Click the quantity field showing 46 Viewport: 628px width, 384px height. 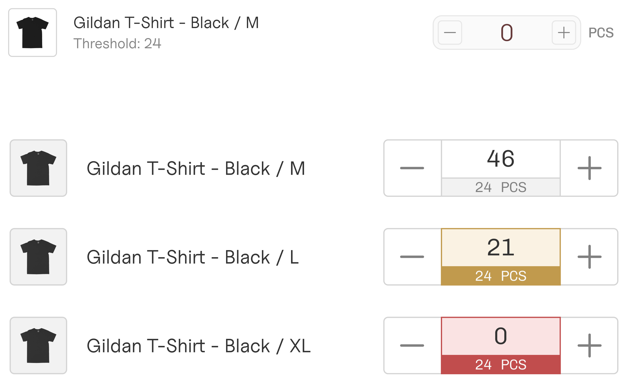point(501,159)
